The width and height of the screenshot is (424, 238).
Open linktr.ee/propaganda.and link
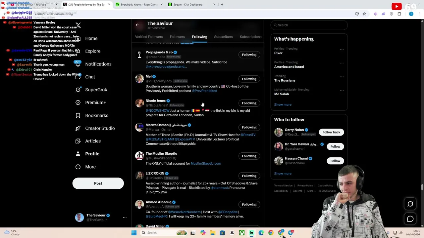coord(166,66)
